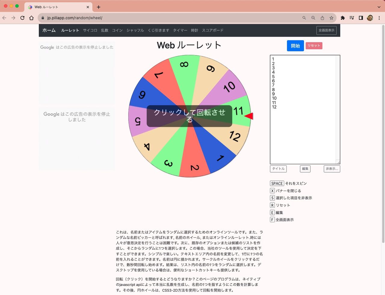Open the browser extensions puzzle icon

coord(343,18)
